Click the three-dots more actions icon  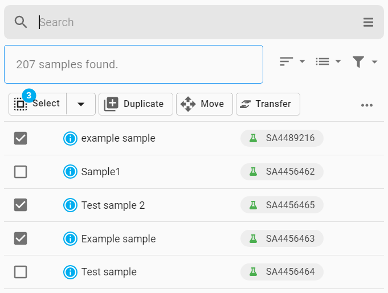pos(367,105)
